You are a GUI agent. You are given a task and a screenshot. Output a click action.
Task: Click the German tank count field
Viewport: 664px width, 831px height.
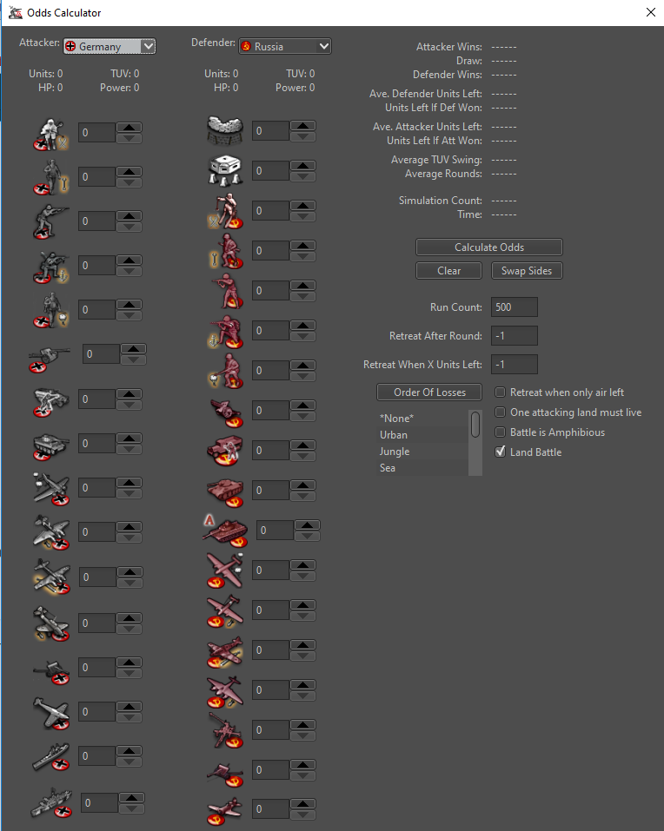pos(97,444)
